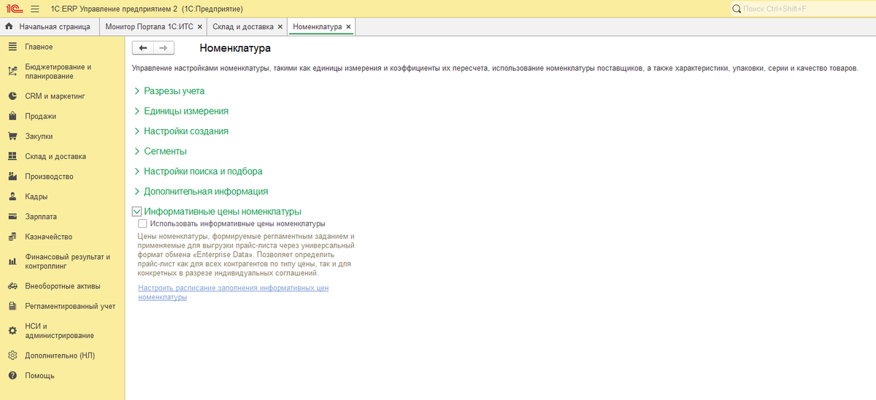Switch to the Начальная страница tab
Screen dimensions: 876x400
click(x=50, y=26)
